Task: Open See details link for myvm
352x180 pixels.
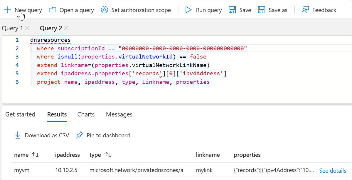Action: click(333, 171)
